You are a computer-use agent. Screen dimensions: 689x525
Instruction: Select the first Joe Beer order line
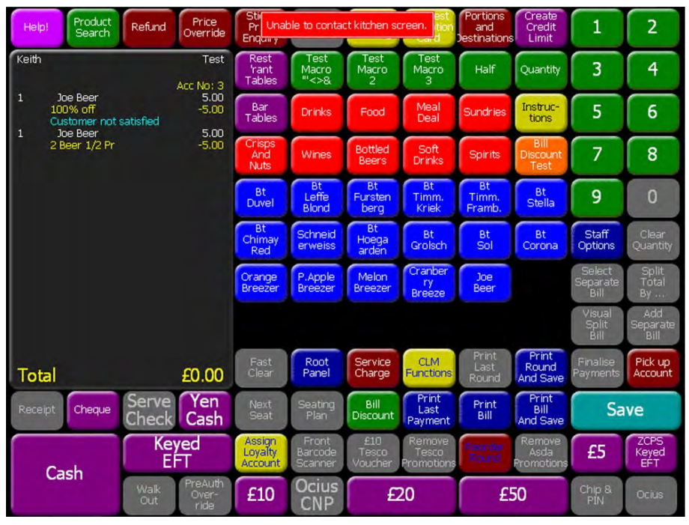coord(78,97)
